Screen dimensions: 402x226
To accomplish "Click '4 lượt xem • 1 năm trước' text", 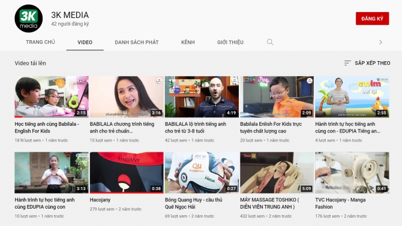I will [x=338, y=140].
